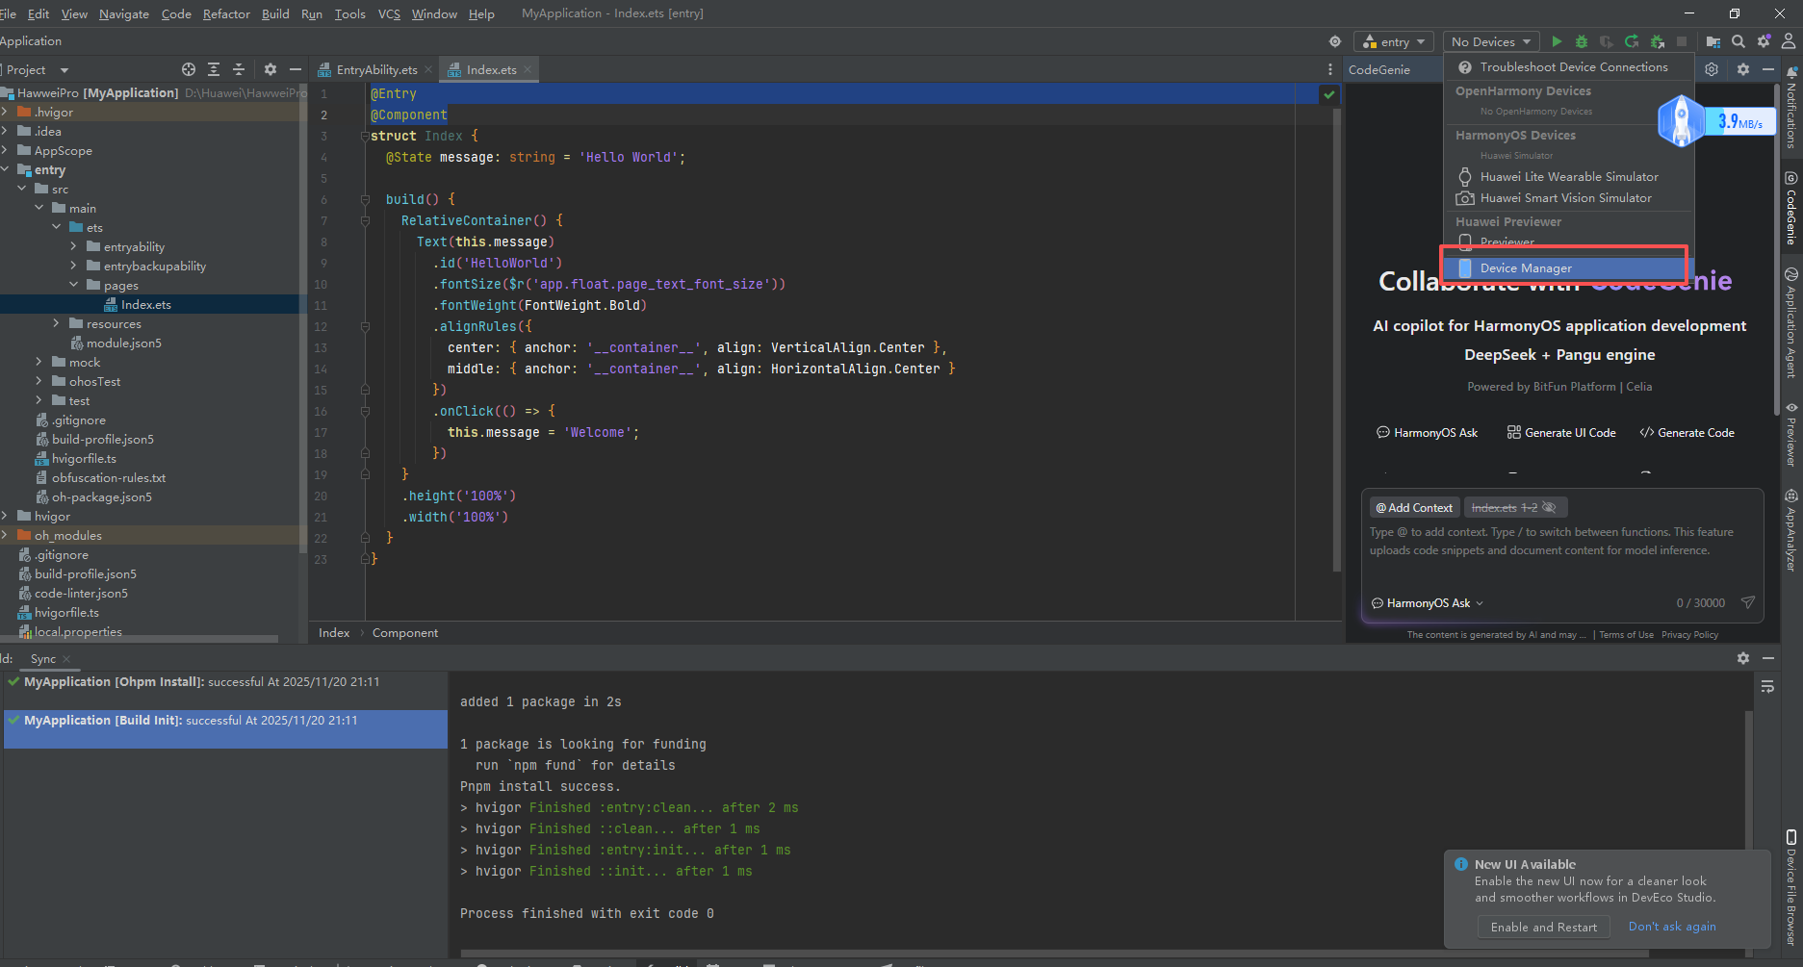1803x967 pixels.
Task: Expand the AppScope folder
Action: click(x=6, y=150)
